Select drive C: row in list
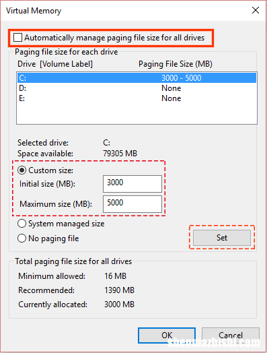The image size is (267, 353). 137,78
